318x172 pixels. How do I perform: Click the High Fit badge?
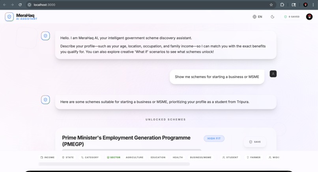[x=214, y=139]
